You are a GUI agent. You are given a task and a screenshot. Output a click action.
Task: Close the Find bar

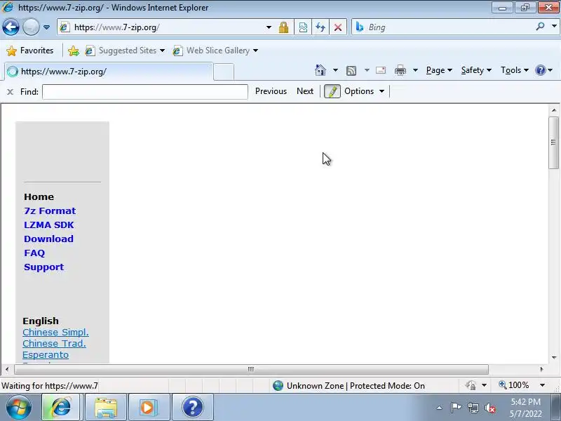[11, 92]
